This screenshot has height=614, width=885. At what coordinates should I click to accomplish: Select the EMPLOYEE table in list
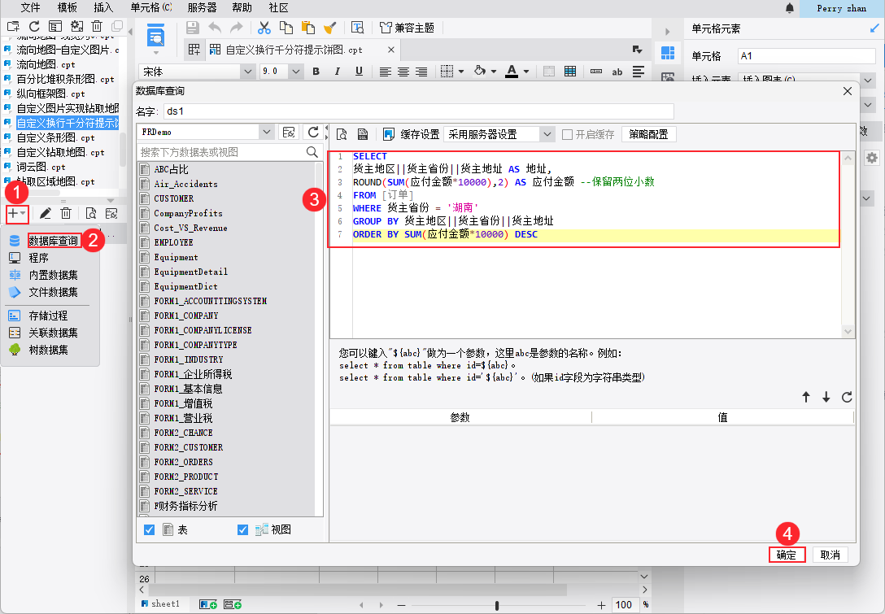pos(174,242)
